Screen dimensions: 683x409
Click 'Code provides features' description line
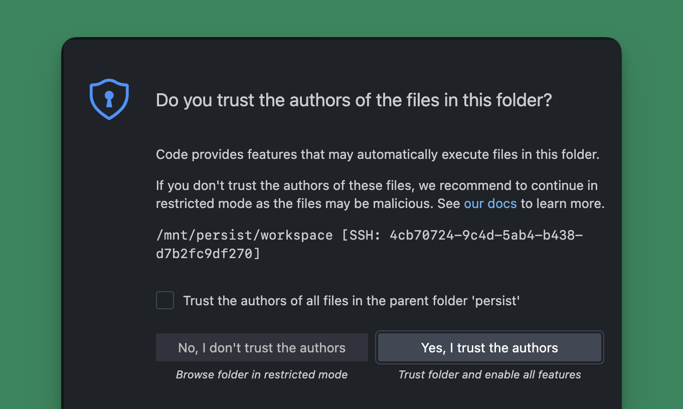(378, 154)
